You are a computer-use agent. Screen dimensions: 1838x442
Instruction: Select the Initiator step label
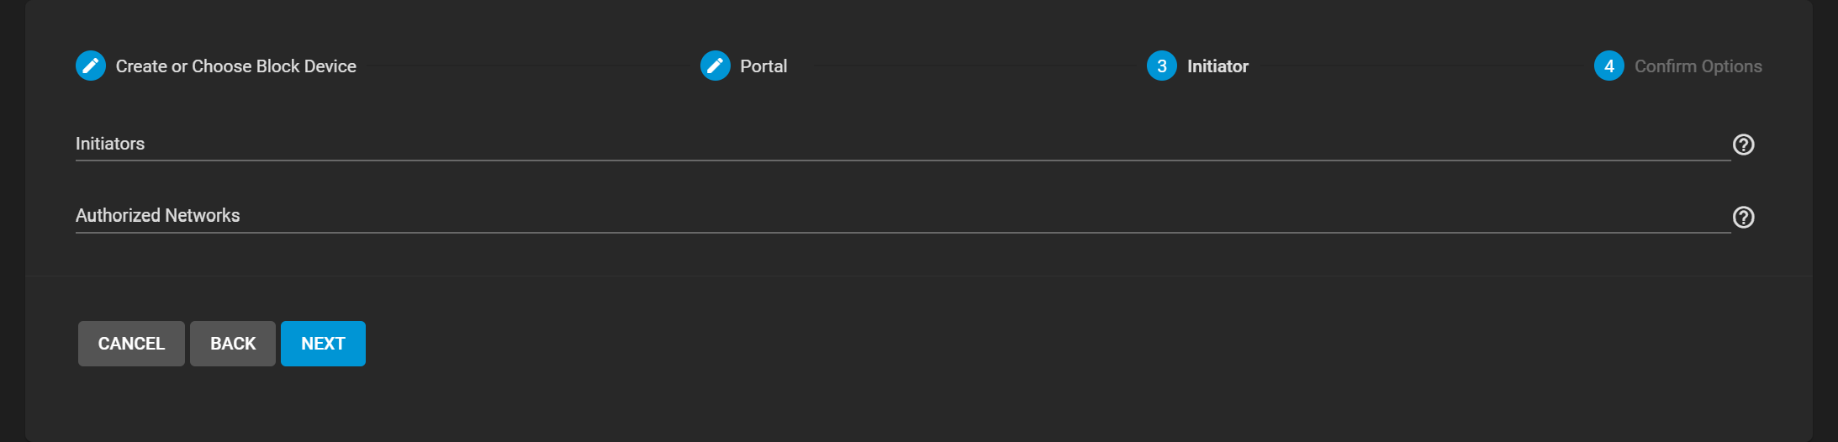[x=1217, y=66]
